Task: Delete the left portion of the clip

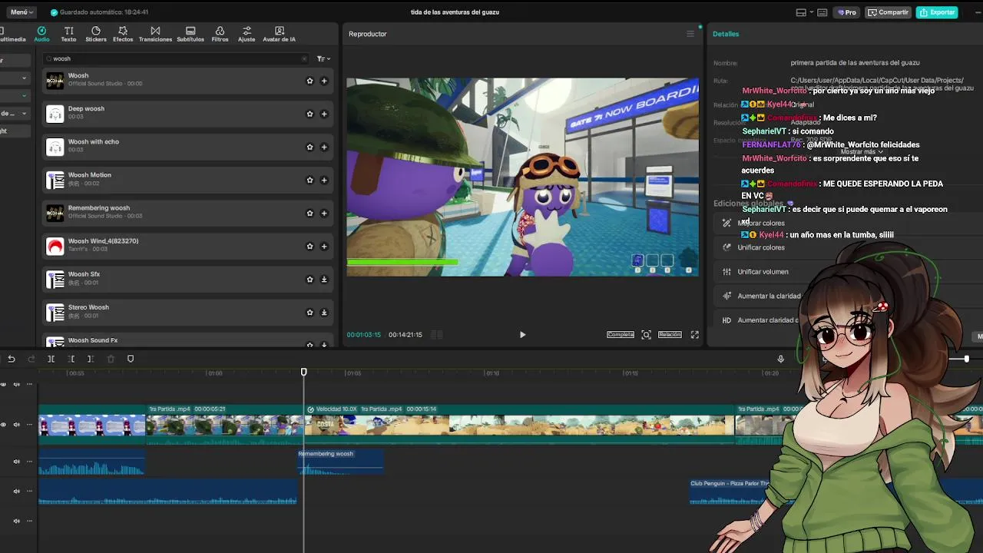Action: click(71, 359)
